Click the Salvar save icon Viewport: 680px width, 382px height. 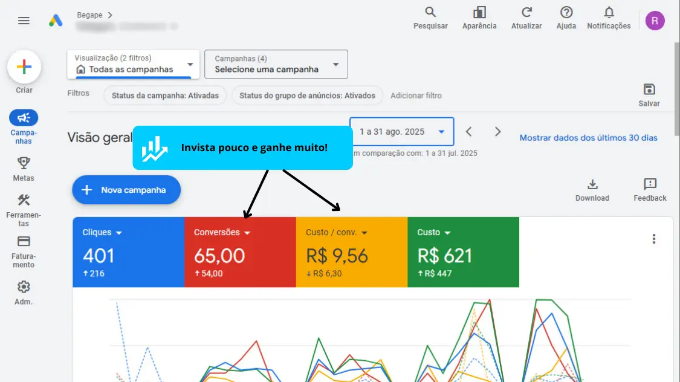[x=649, y=89]
